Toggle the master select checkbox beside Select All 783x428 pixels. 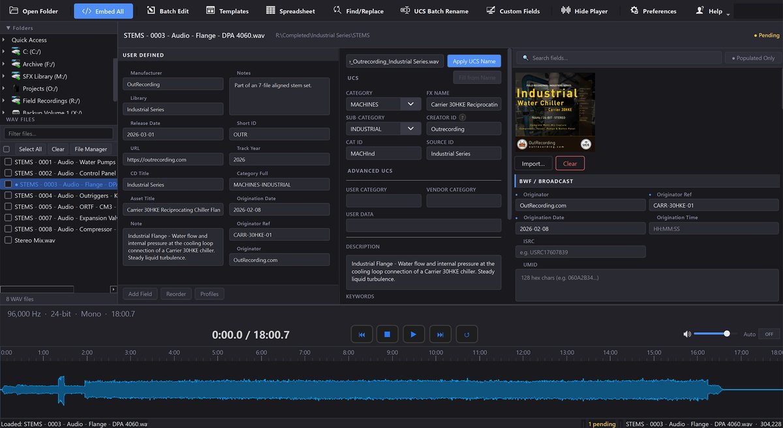point(7,149)
